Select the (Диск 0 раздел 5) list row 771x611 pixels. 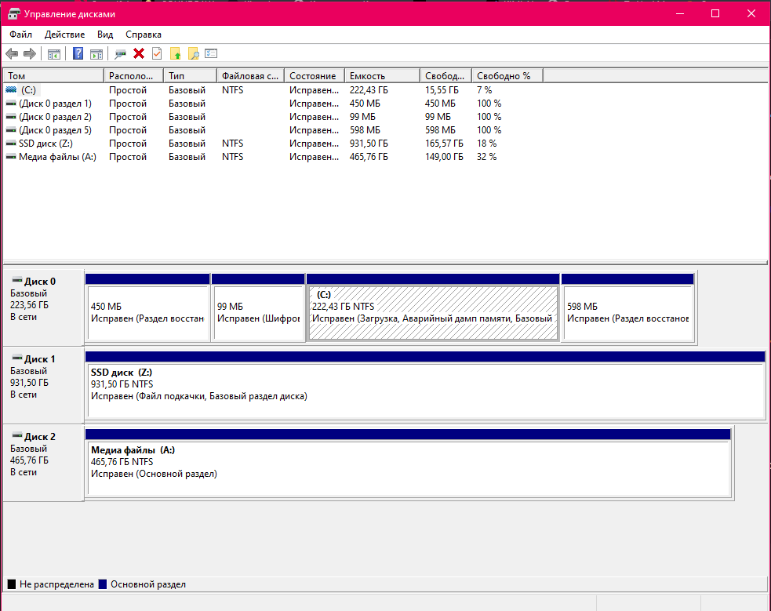[x=273, y=130]
